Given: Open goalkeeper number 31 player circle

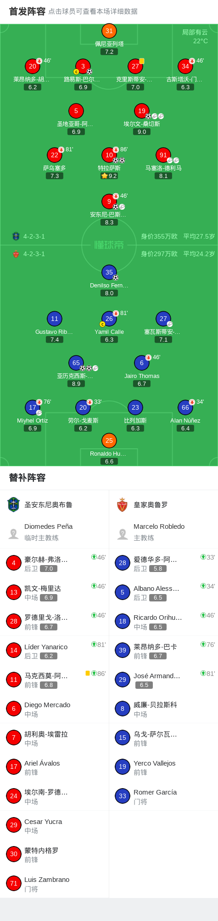Looking at the screenshot, I should tap(109, 31).
